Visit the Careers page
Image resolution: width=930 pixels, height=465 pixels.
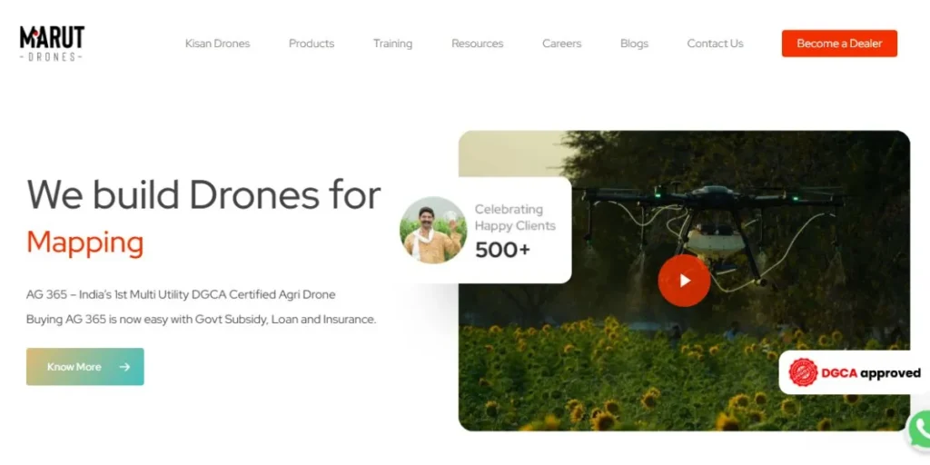(561, 44)
